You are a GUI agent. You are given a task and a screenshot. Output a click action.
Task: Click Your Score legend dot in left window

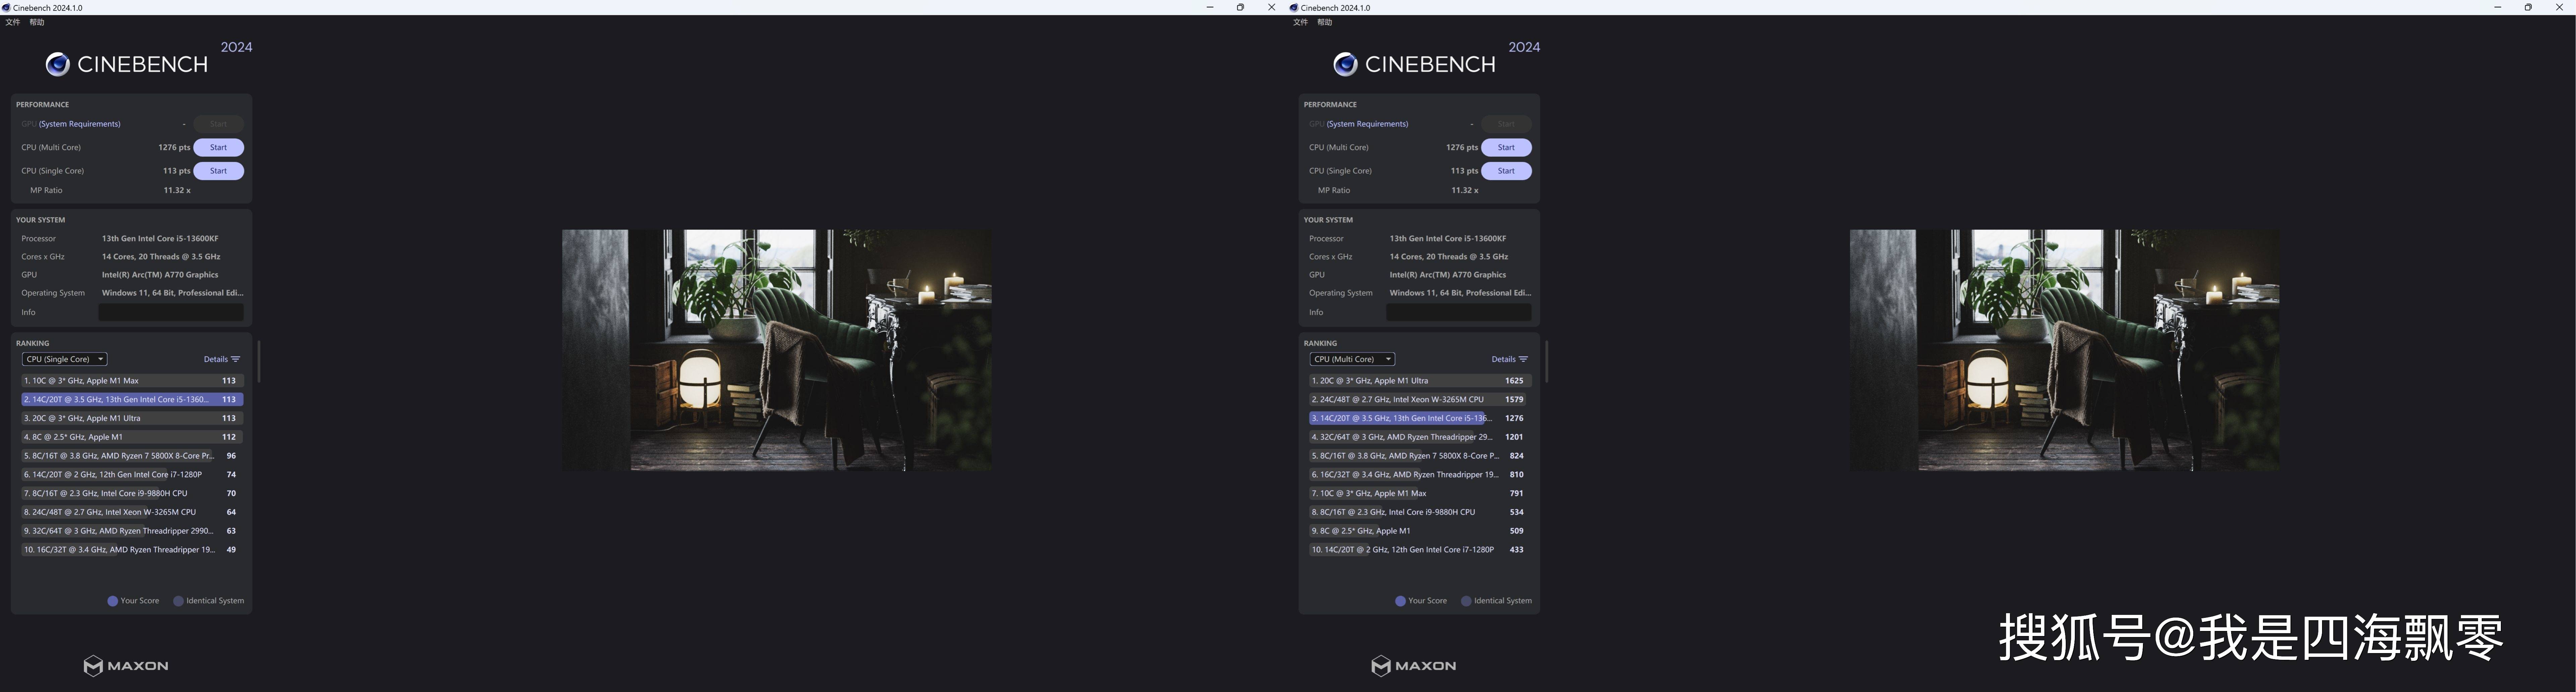point(113,601)
